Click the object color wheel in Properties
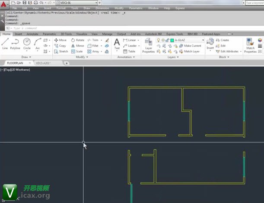The width and height of the screenshot is (264, 203). tap(260, 40)
